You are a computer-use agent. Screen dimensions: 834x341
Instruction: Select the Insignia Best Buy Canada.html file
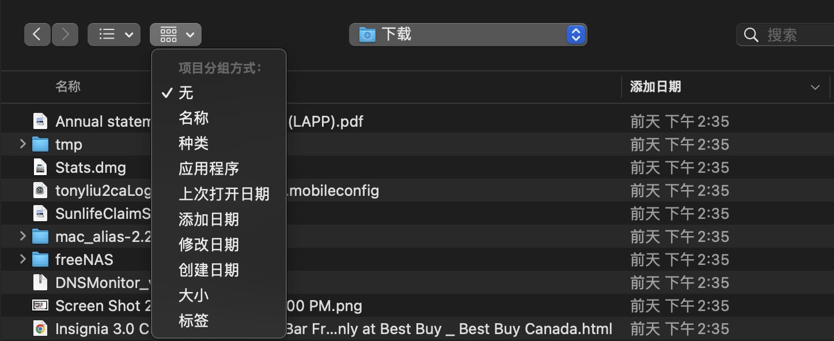pos(333,329)
